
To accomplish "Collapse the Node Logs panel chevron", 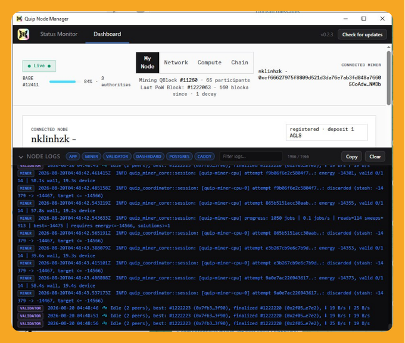I will (x=21, y=157).
